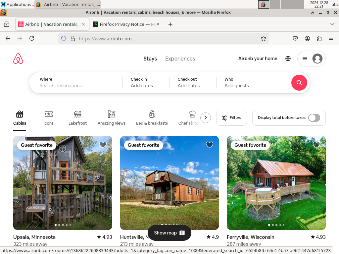
Task: Bookmark page with the star icon
Action: [x=263, y=38]
